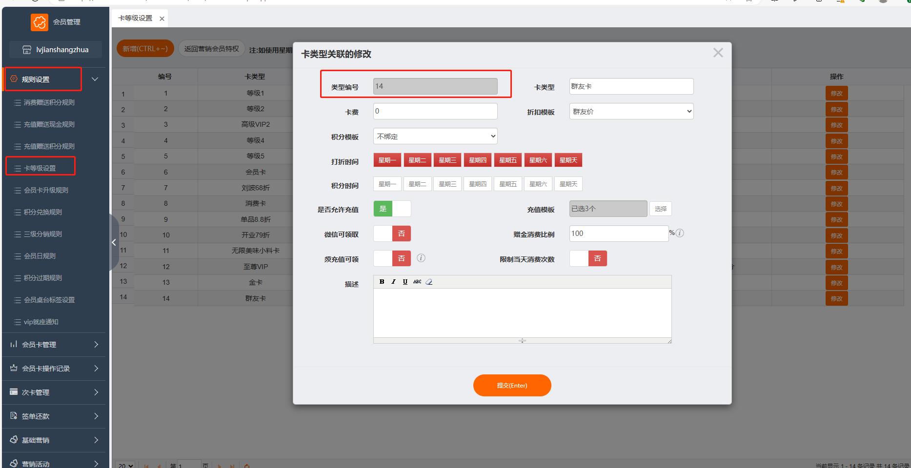Viewport: 911px width, 468px height.
Task: Toggle 是否允许充值 switch
Action: [x=392, y=209]
